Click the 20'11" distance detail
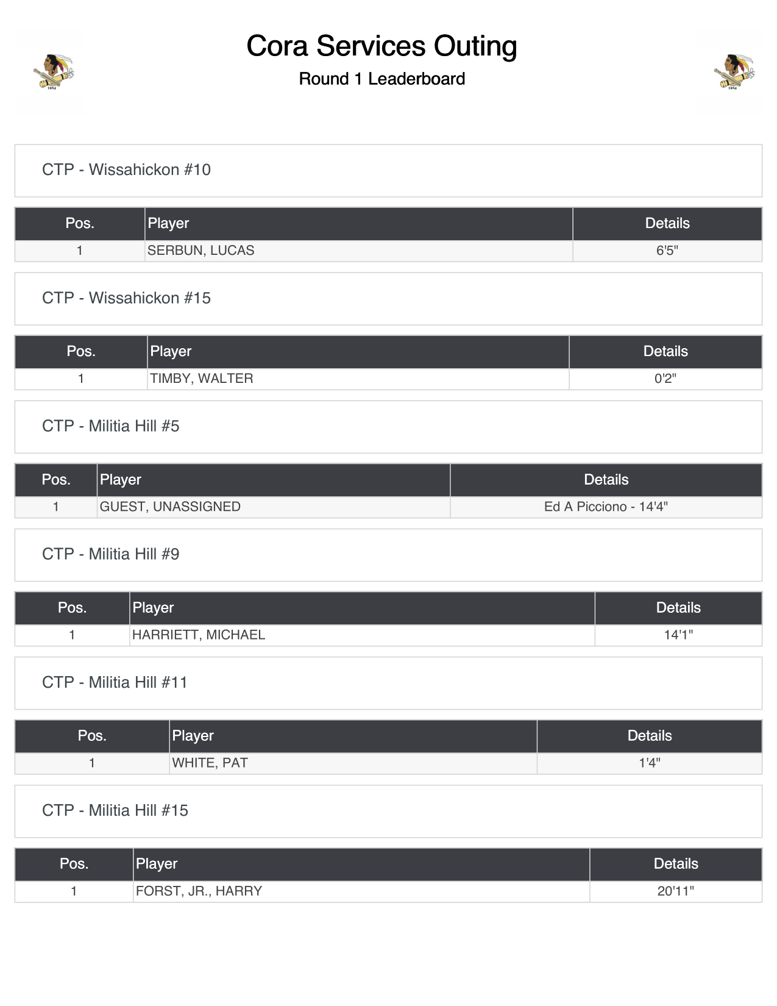This screenshot has width=777, height=1006. pyautogui.click(x=675, y=891)
